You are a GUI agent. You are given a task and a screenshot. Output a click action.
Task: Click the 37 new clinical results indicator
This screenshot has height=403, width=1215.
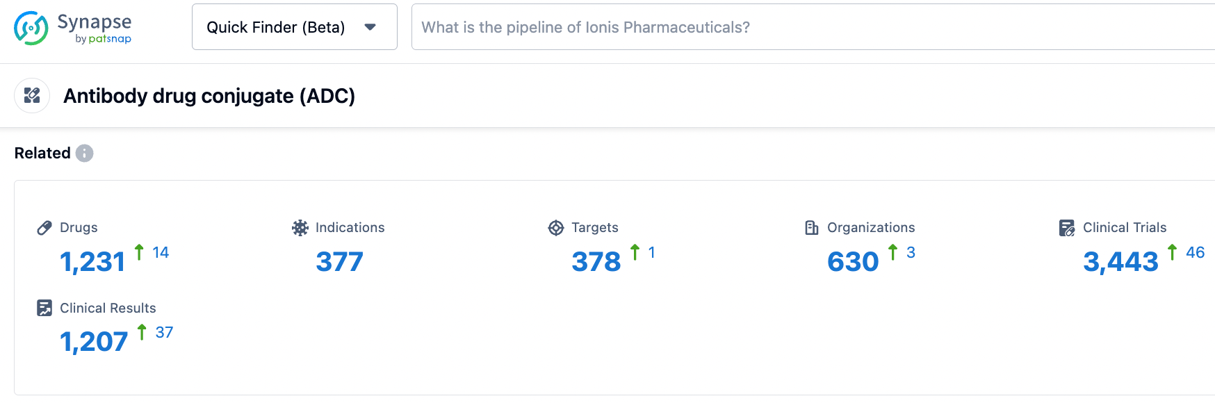tap(163, 332)
